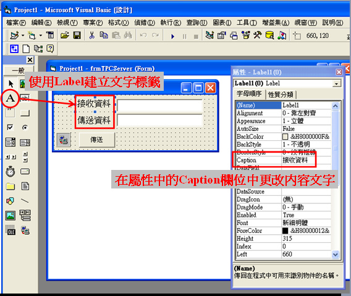Open the 偵錯(D) menu
Image resolution: width=351 pixels, height=296 pixels.
tap(145, 23)
